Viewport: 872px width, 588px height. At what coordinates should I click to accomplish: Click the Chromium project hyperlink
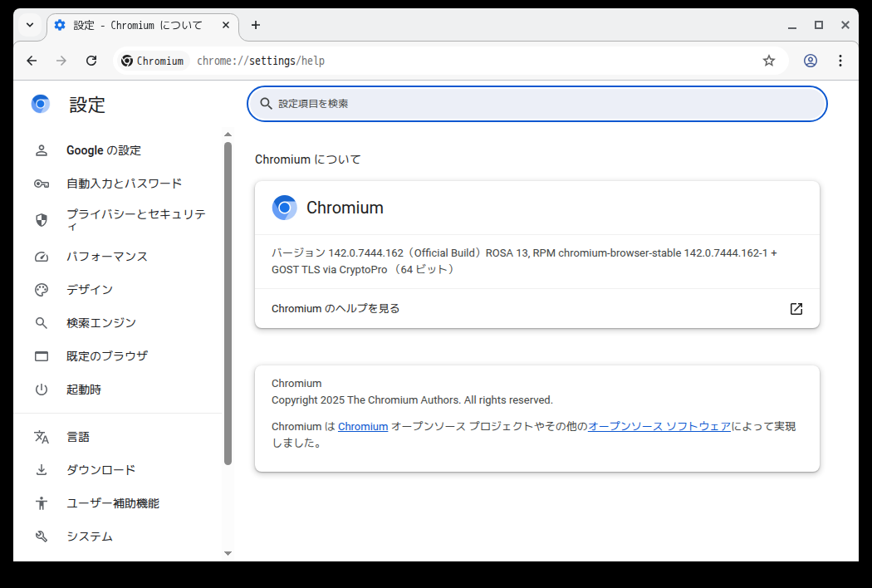(x=363, y=427)
